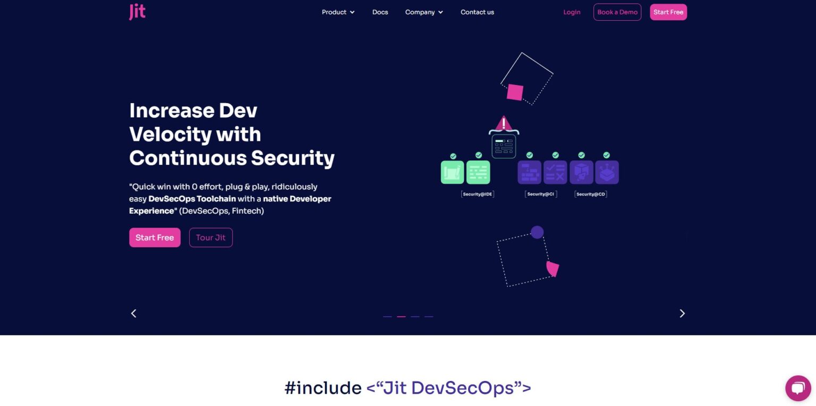The height and width of the screenshot is (406, 816).
Task: Go back using the left carousel arrow
Action: (133, 313)
